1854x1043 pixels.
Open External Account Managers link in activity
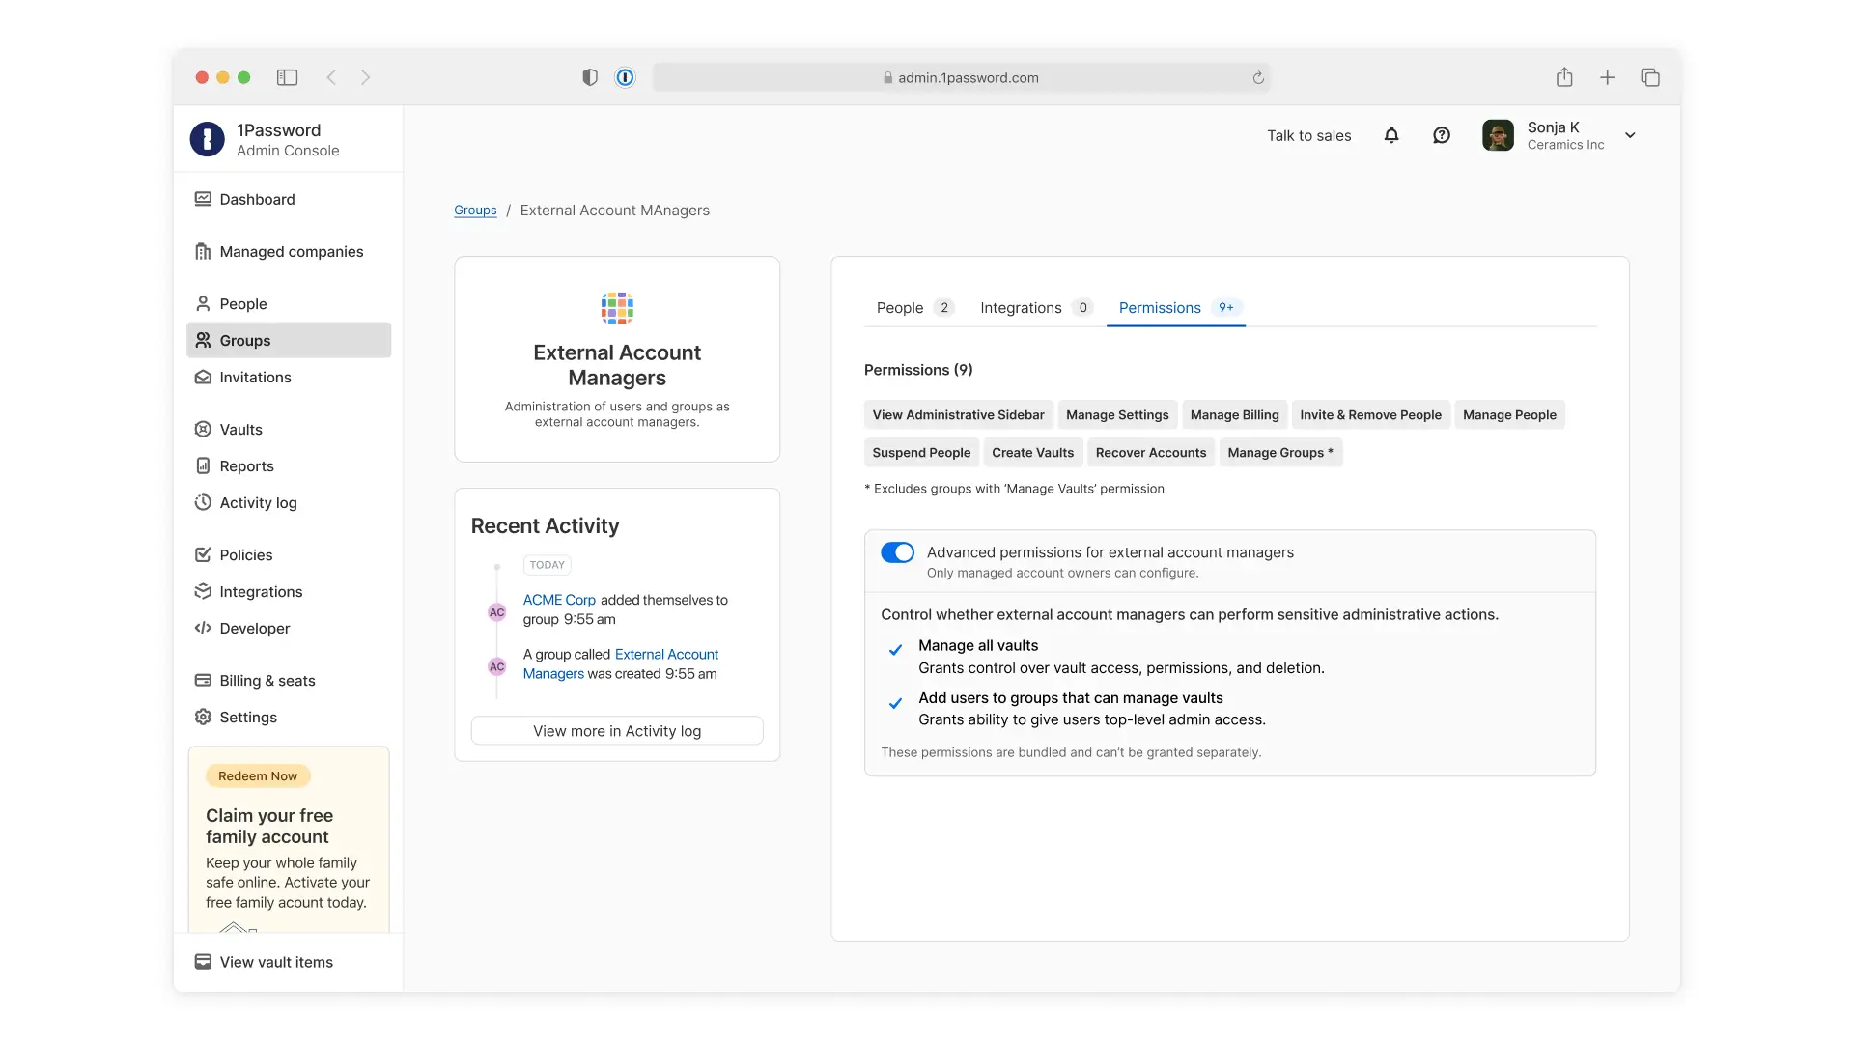pos(621,664)
